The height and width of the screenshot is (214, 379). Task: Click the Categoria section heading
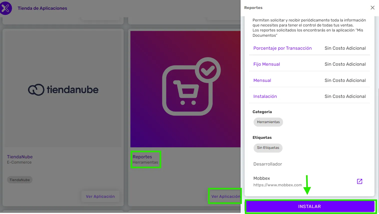coord(262,112)
